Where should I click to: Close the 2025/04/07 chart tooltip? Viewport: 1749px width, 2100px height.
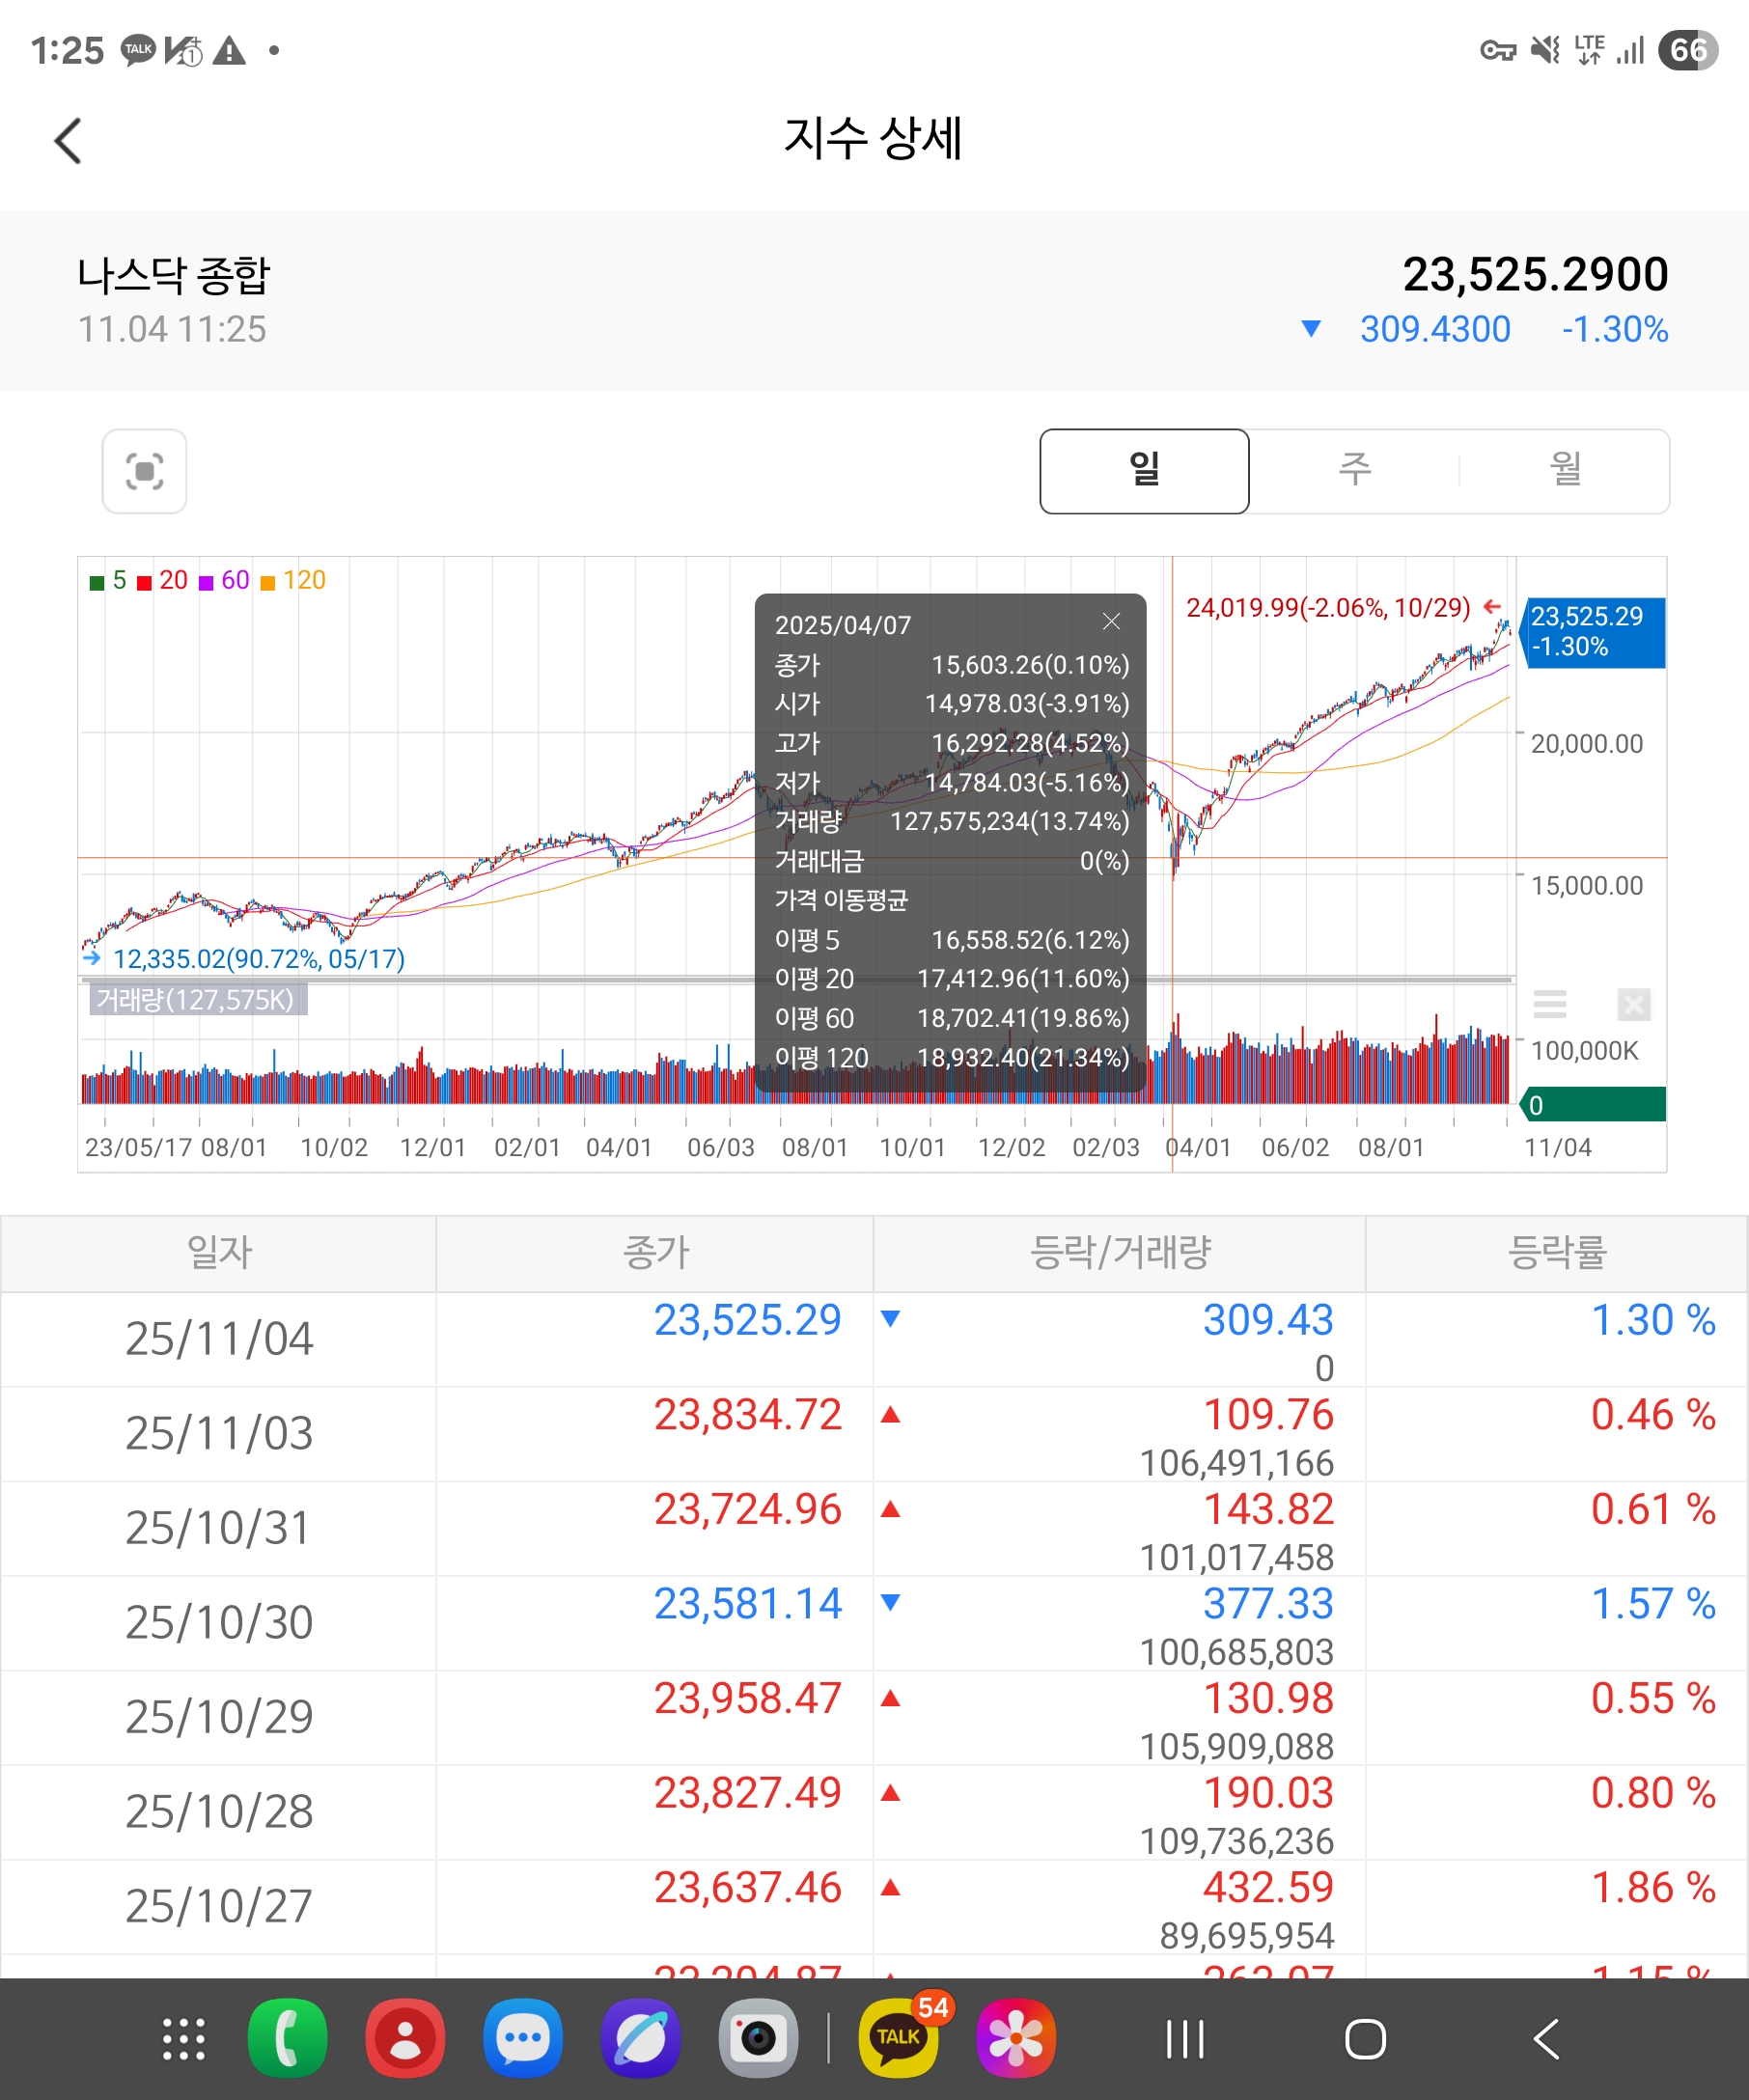click(1111, 622)
